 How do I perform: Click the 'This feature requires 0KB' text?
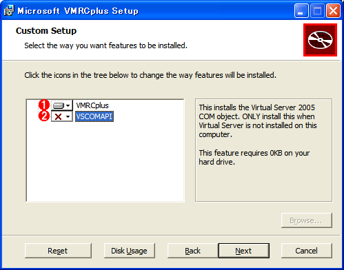pyautogui.click(x=254, y=158)
